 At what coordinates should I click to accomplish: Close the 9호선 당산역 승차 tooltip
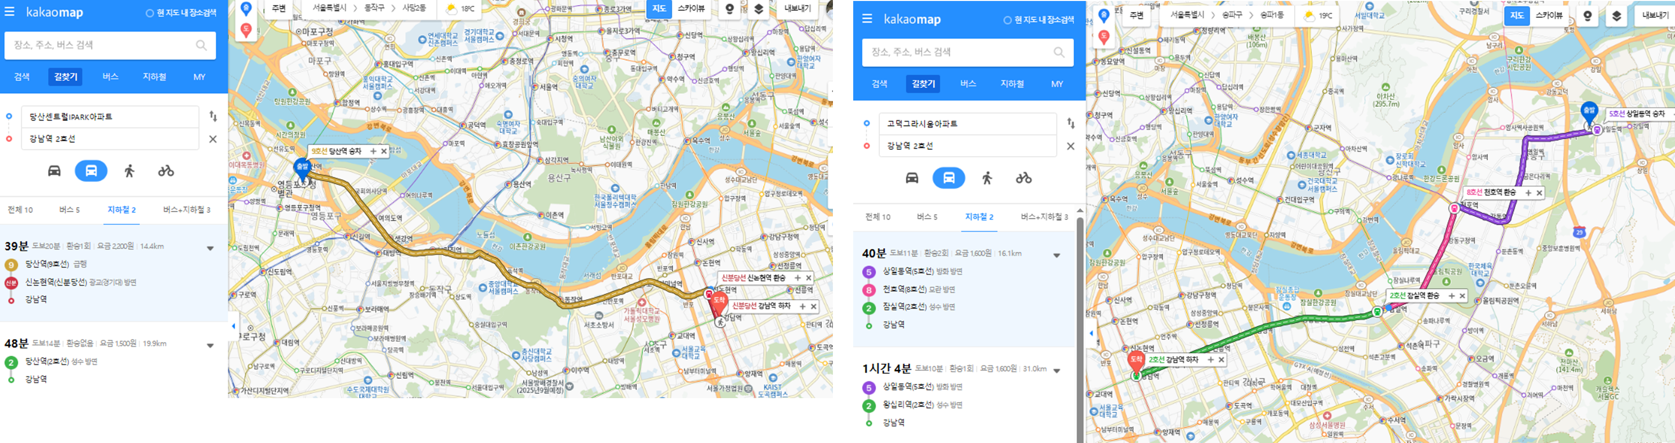pos(384,151)
